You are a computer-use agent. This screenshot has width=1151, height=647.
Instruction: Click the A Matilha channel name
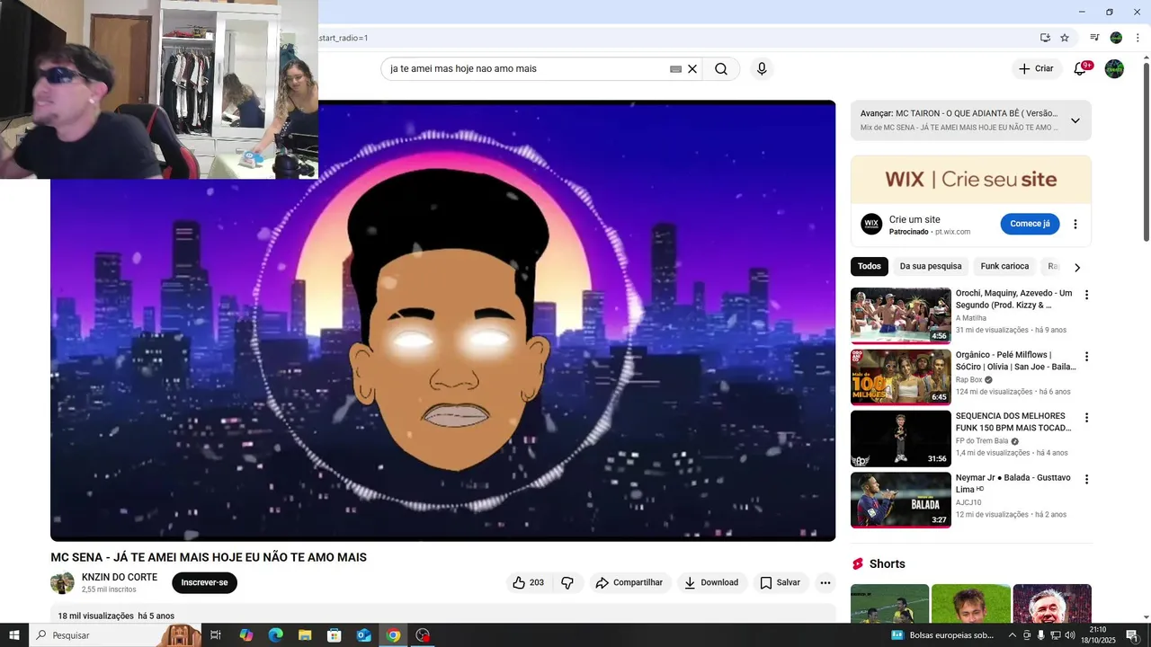(971, 318)
